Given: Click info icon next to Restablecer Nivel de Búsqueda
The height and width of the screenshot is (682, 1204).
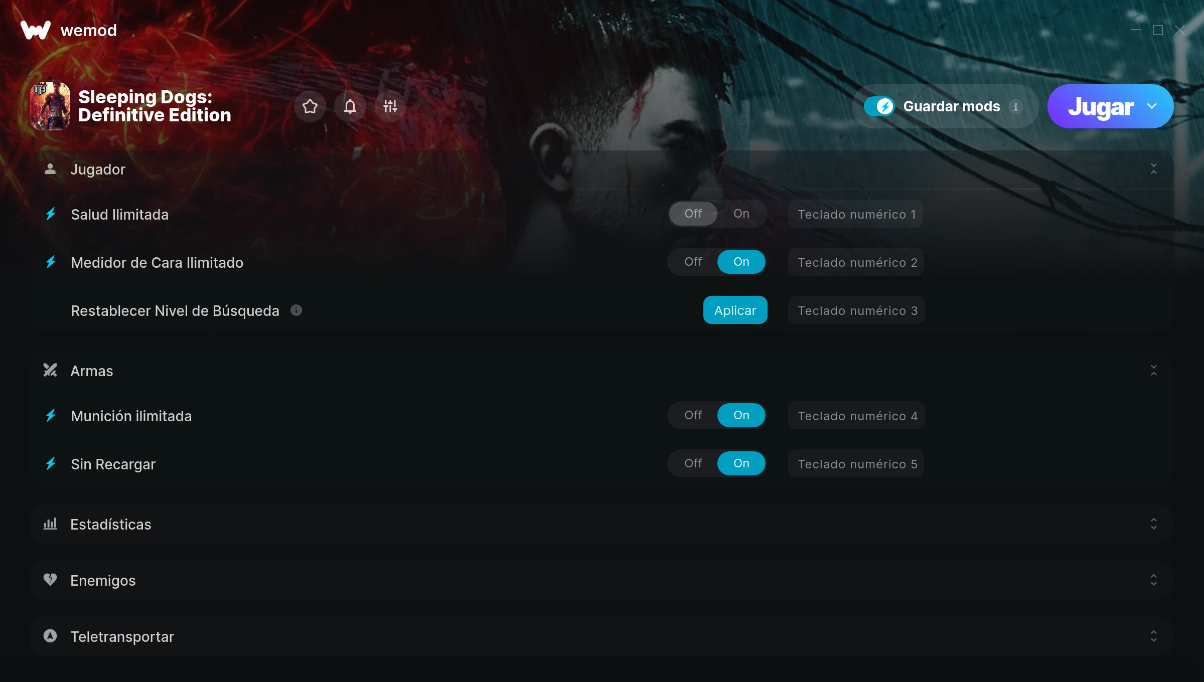Looking at the screenshot, I should tap(296, 310).
